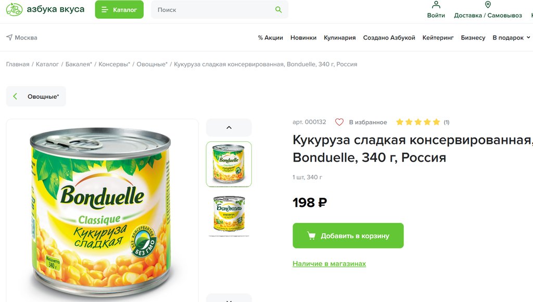Image resolution: width=533 pixels, height=302 pixels.
Task: Open the Создано Азбукой menu item
Action: click(x=389, y=37)
